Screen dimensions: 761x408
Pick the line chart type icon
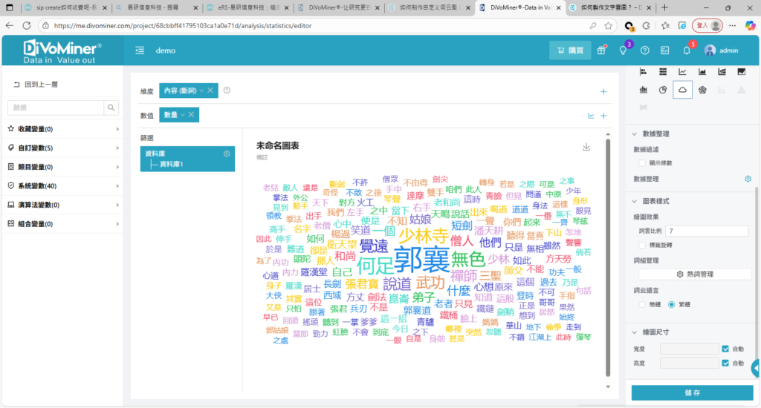click(x=682, y=71)
